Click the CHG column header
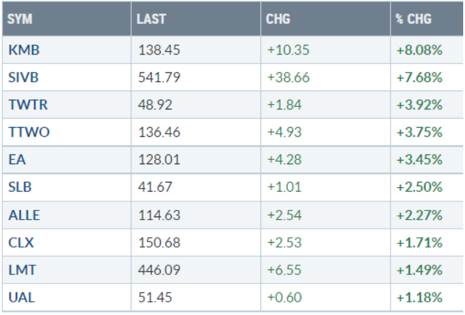The image size is (465, 315). pos(278,19)
